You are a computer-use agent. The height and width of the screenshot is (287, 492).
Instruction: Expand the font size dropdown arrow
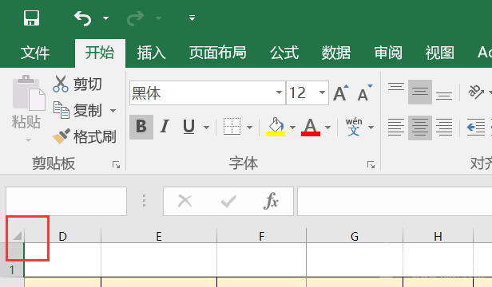[x=322, y=92]
